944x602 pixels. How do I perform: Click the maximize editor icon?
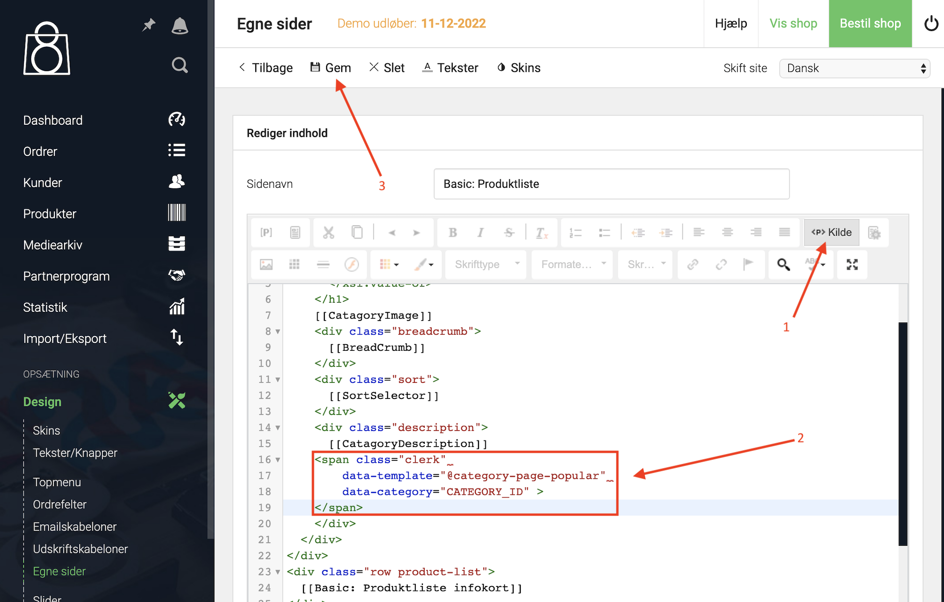coord(852,264)
